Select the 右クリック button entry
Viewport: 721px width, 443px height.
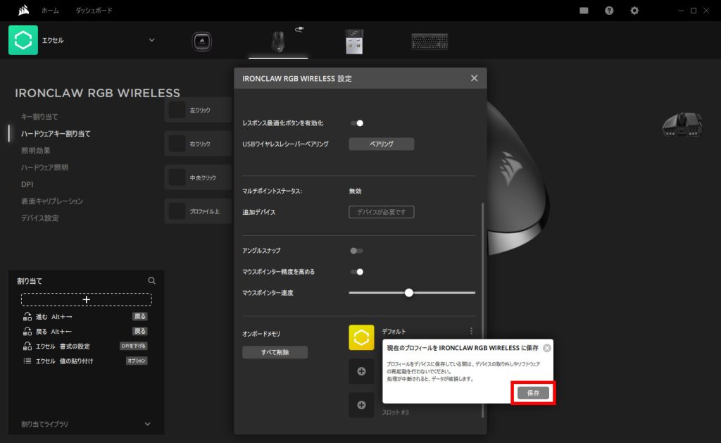click(x=198, y=144)
